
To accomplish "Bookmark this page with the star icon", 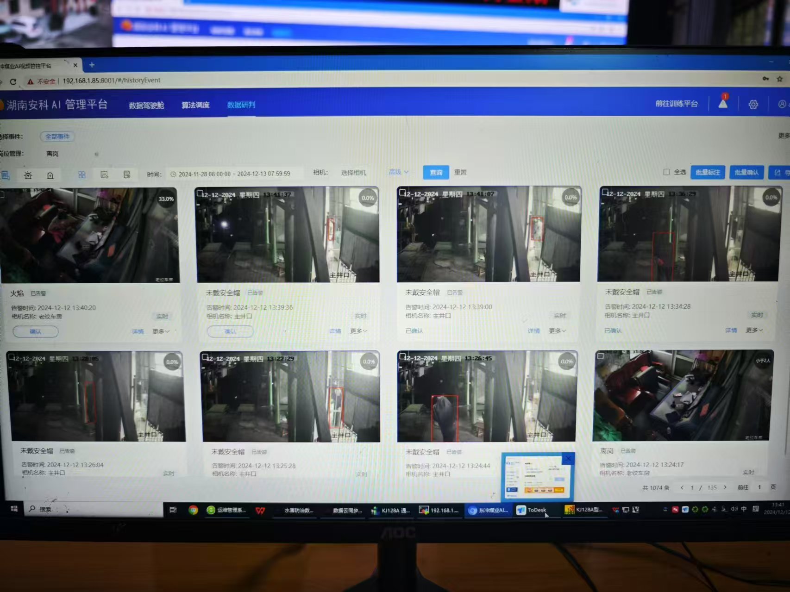I will (780, 79).
